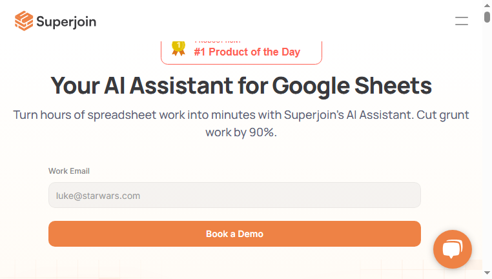Viewport: 492px width, 279px height.
Task: Click empty scrollbar track below the thumb
Action: pyautogui.click(x=487, y=145)
